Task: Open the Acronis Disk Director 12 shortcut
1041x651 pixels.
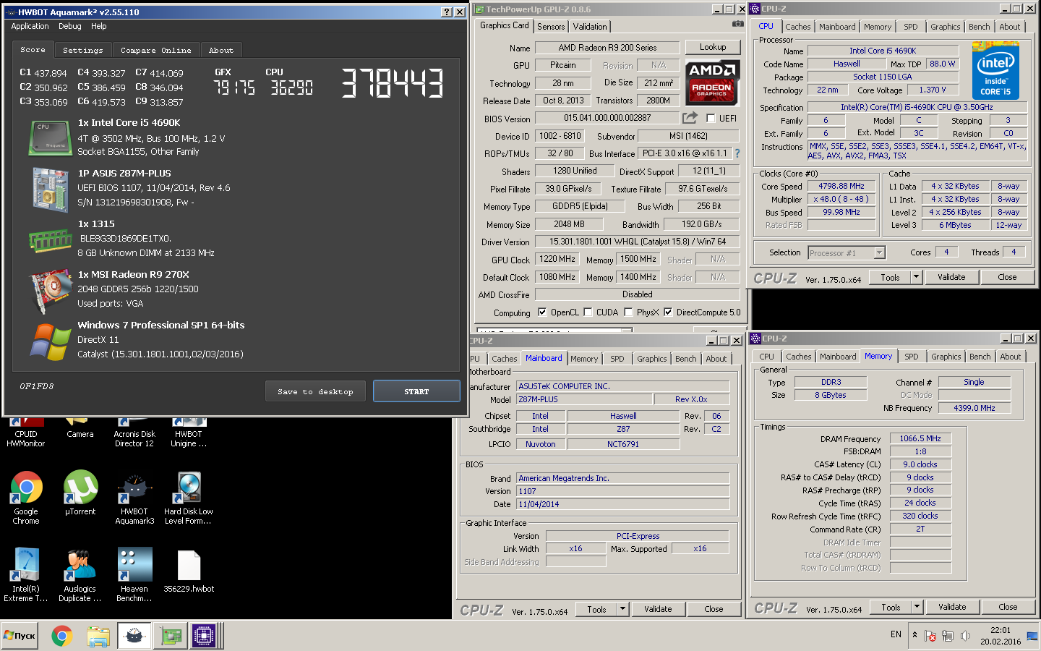Action: coord(134,430)
